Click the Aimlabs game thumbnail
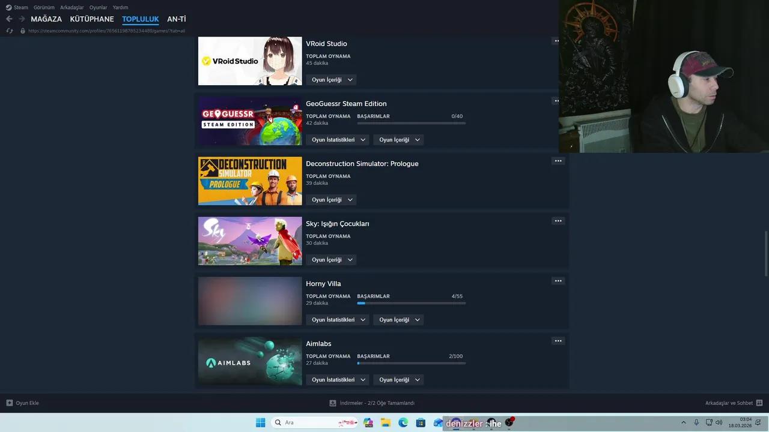769x432 pixels. [x=250, y=361]
